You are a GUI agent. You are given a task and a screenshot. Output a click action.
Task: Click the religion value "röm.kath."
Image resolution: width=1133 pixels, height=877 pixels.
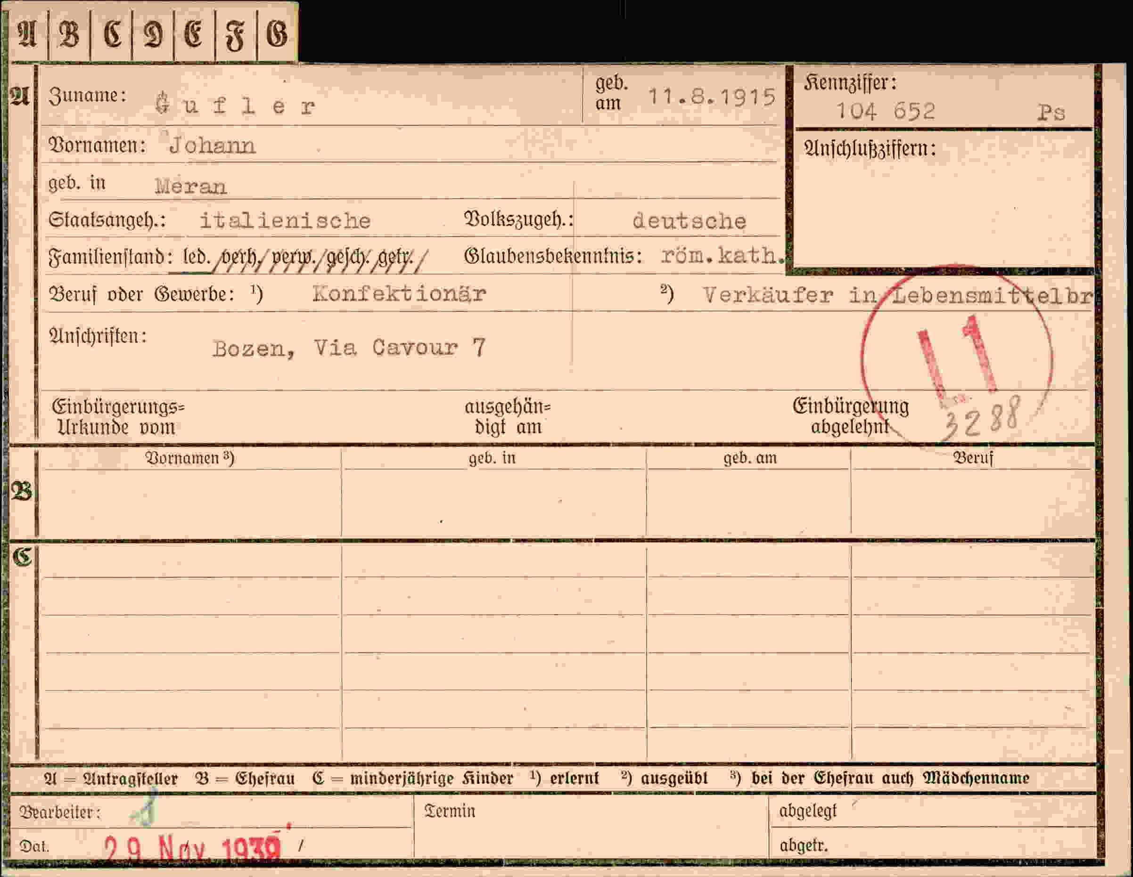723,256
